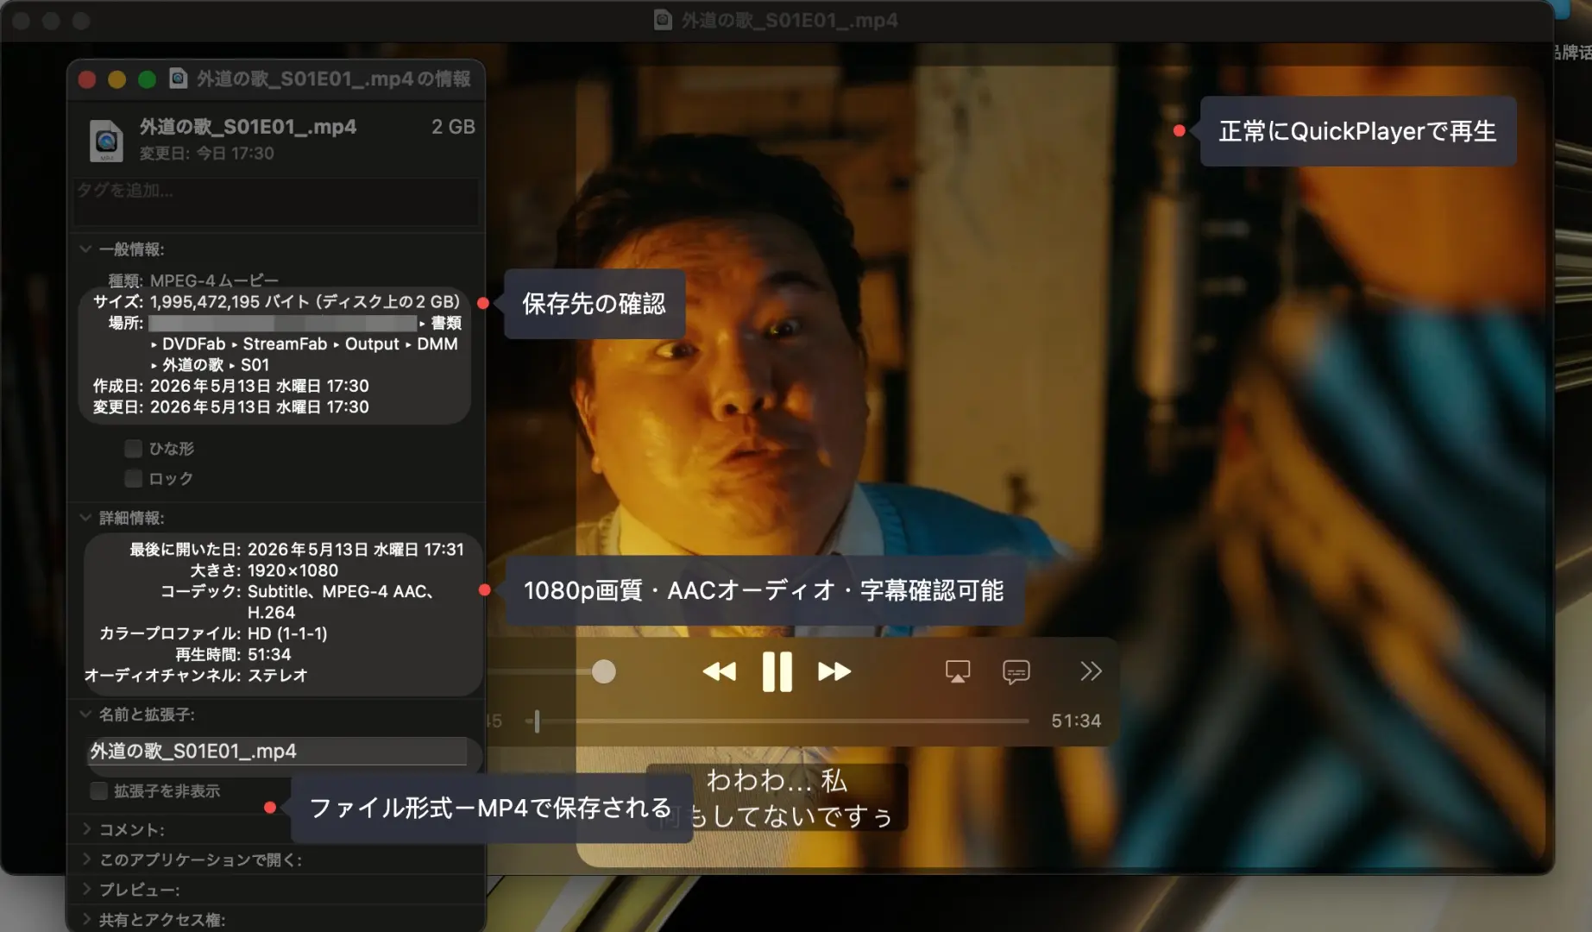This screenshot has width=1592, height=932.
Task: Expand the このアプリケーションで開く section
Action: pyautogui.click(x=86, y=860)
